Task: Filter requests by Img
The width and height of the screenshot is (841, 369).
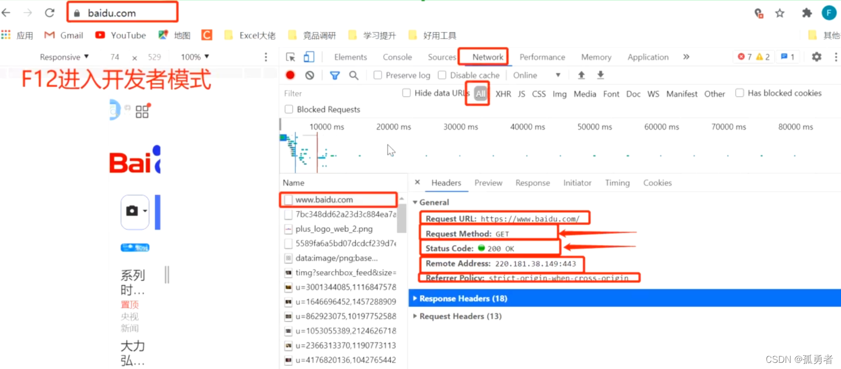Action: 559,94
